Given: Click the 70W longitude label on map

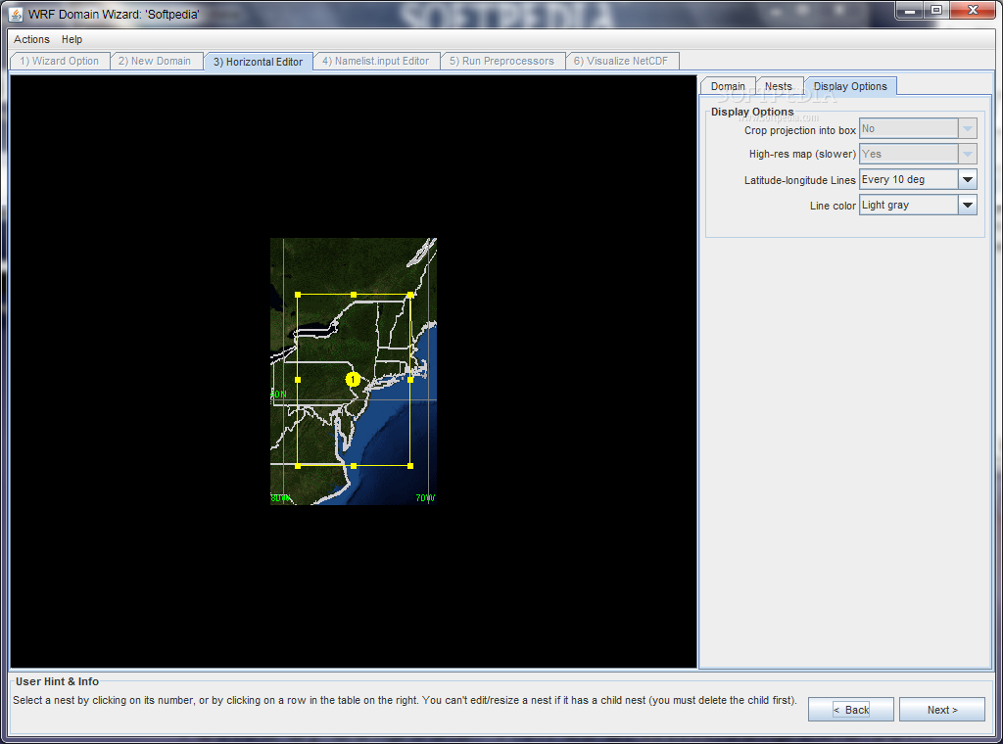Looking at the screenshot, I should pyautogui.click(x=425, y=498).
